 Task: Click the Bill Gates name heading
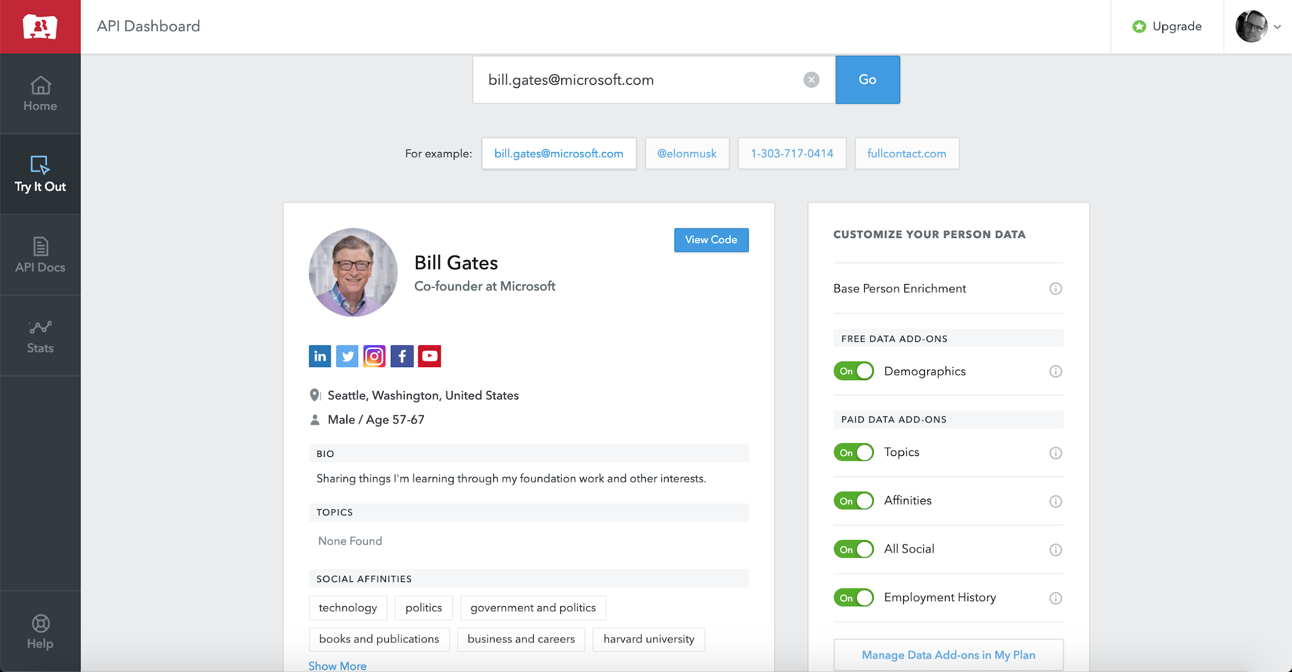(x=456, y=263)
